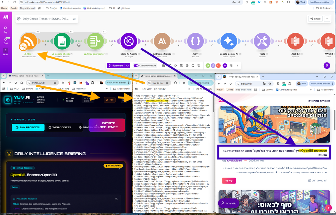The width and height of the screenshot is (336, 215).
Task: Open Wolverine OpenBB article thumbnail
Action: (274, 124)
